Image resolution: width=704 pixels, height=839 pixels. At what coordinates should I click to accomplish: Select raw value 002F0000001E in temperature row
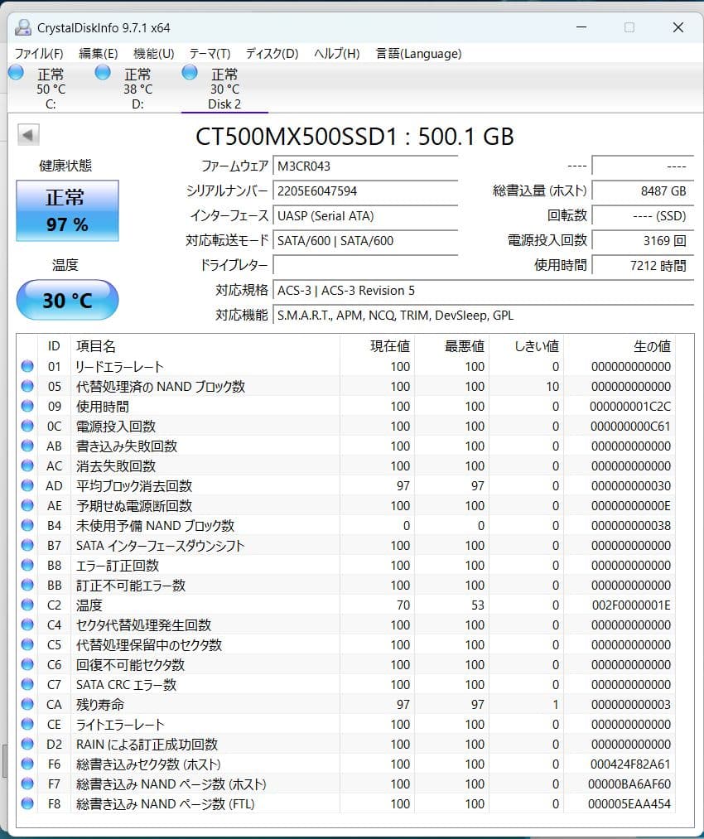pos(631,605)
